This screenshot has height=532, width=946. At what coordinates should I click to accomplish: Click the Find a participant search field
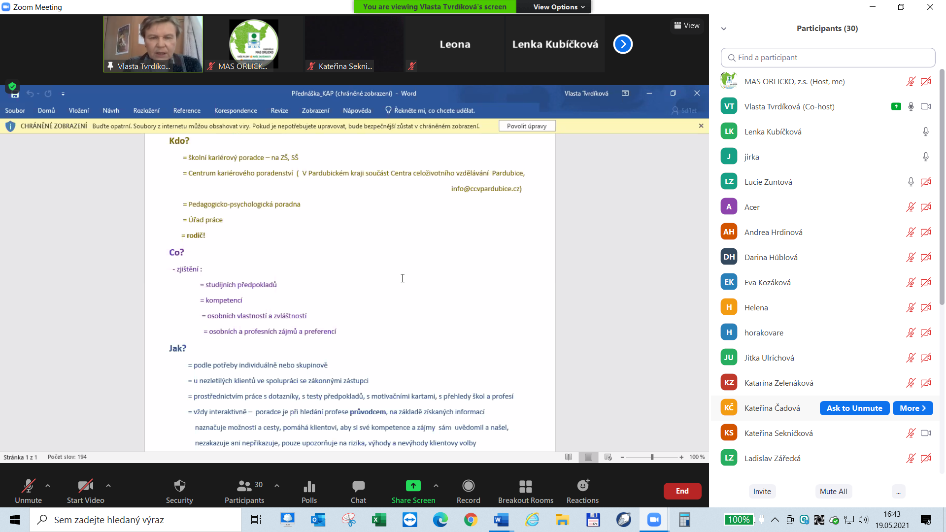tap(828, 57)
